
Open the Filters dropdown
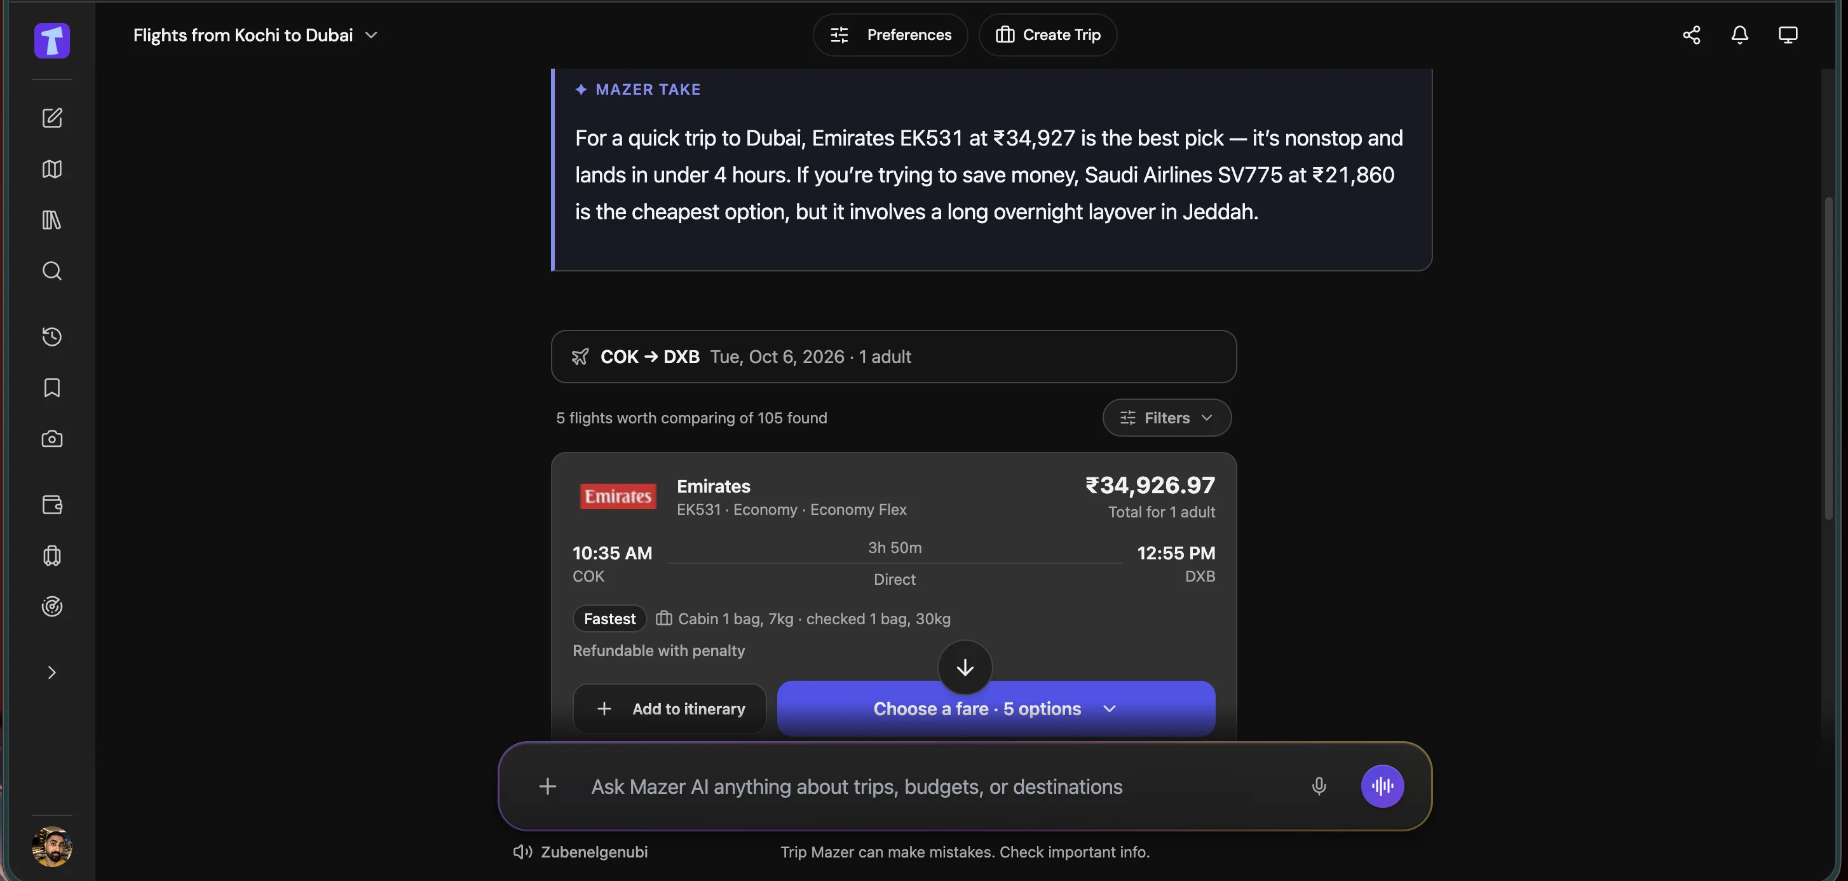tap(1167, 418)
